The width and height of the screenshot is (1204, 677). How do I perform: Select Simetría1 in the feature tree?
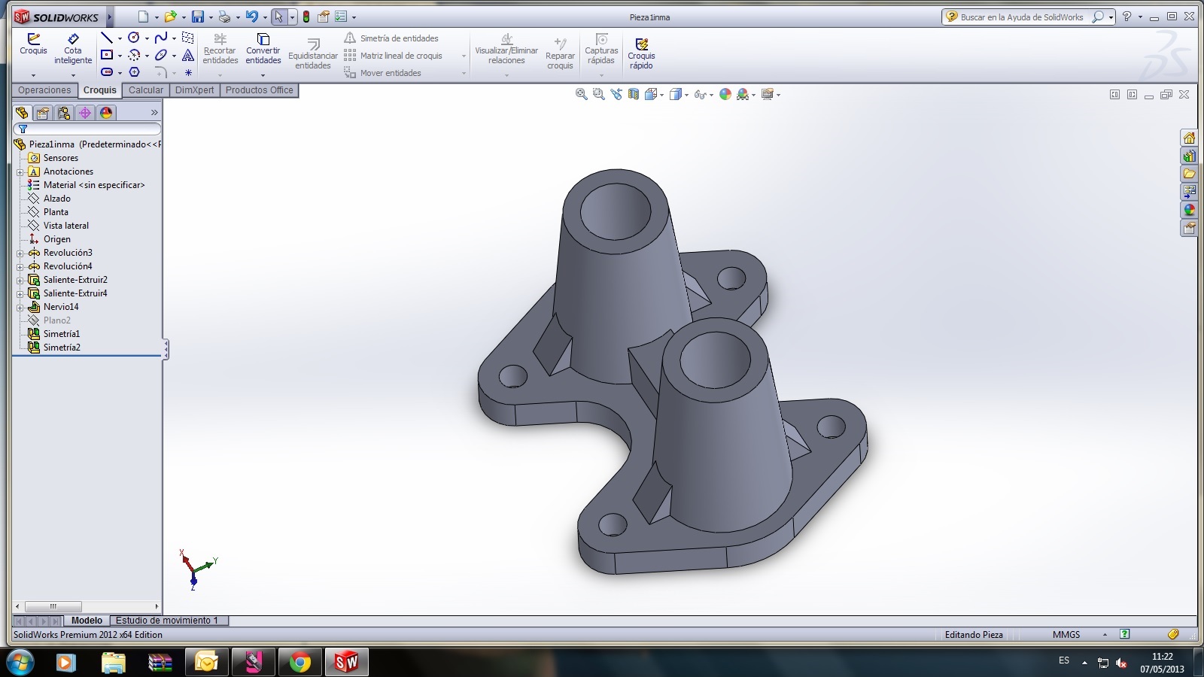coord(62,334)
